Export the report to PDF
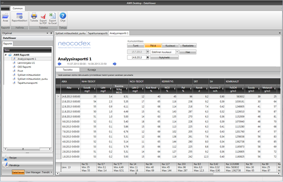This screenshot has height=182, width=283. (x=43, y=17)
